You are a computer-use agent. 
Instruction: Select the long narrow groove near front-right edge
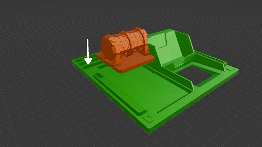pos(174,104)
